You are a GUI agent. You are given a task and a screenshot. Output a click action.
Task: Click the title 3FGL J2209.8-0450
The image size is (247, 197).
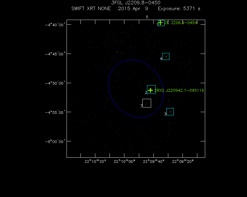pyautogui.click(x=136, y=3)
